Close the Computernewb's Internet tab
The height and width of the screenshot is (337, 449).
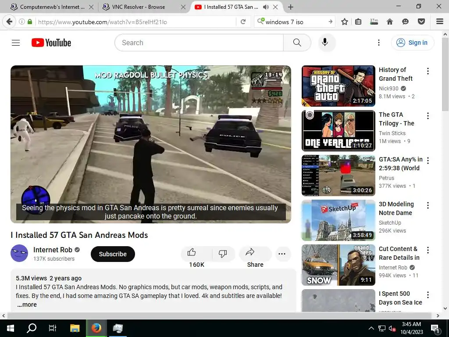[x=91, y=7]
